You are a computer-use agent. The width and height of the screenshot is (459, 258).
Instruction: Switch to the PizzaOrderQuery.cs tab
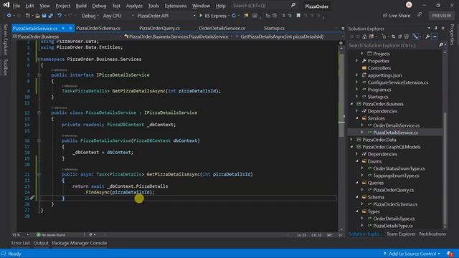[x=159, y=29]
